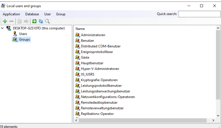Select the Gäste row text

click(x=85, y=57)
